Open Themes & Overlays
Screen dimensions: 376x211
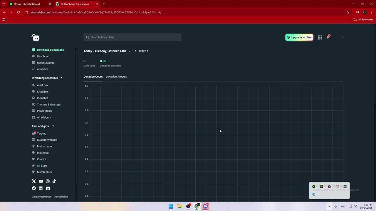pos(49,105)
